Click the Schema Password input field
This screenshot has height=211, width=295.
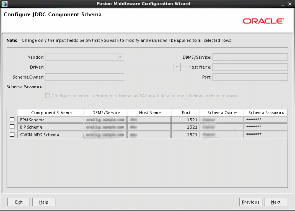(85, 87)
